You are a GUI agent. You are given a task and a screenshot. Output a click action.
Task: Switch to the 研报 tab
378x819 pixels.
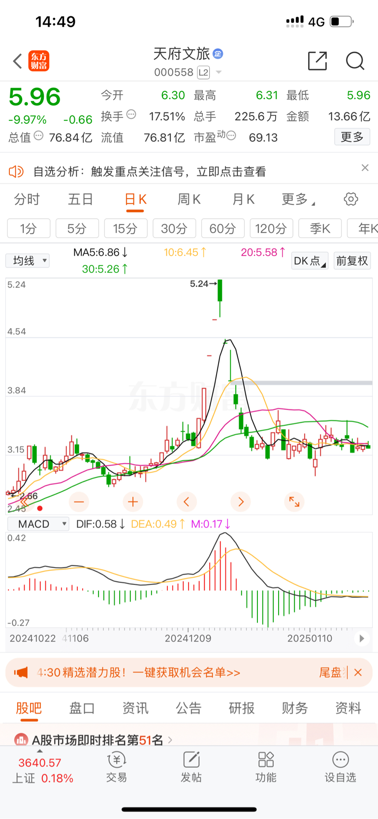pos(242,708)
